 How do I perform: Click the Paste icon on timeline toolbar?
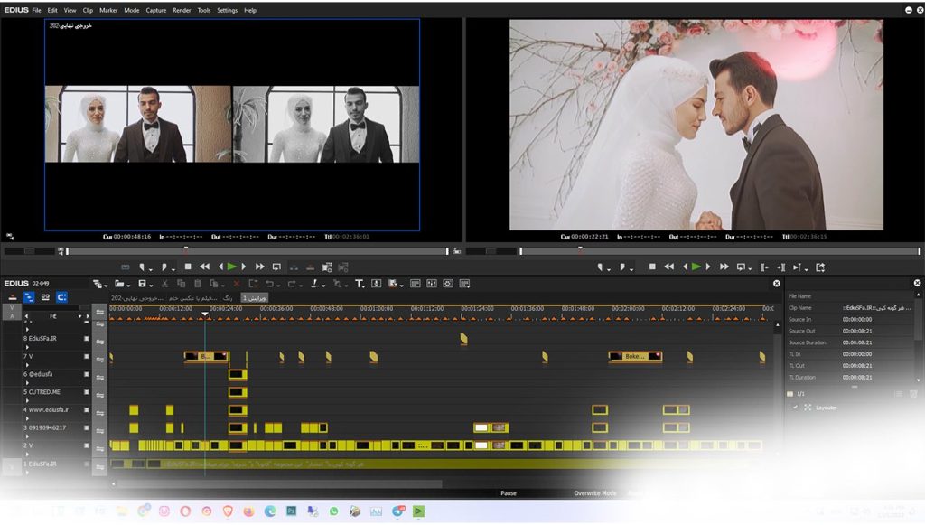click(x=198, y=284)
